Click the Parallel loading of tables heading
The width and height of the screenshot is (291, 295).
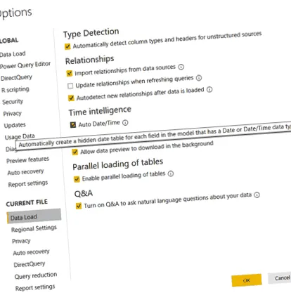coord(118,164)
